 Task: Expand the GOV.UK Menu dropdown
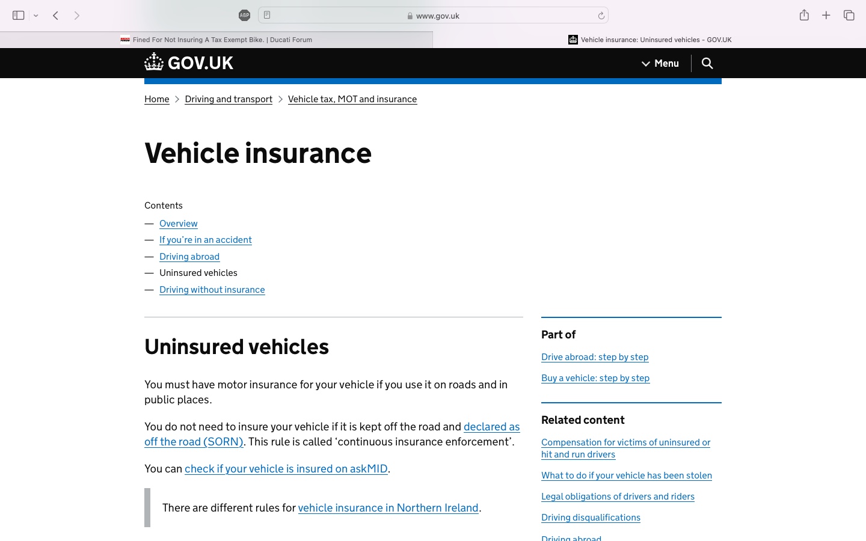pos(660,63)
